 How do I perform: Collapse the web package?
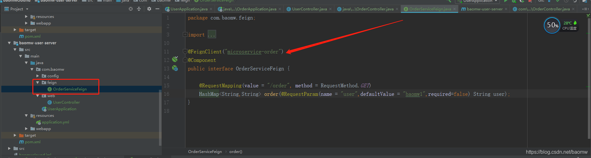(x=38, y=96)
